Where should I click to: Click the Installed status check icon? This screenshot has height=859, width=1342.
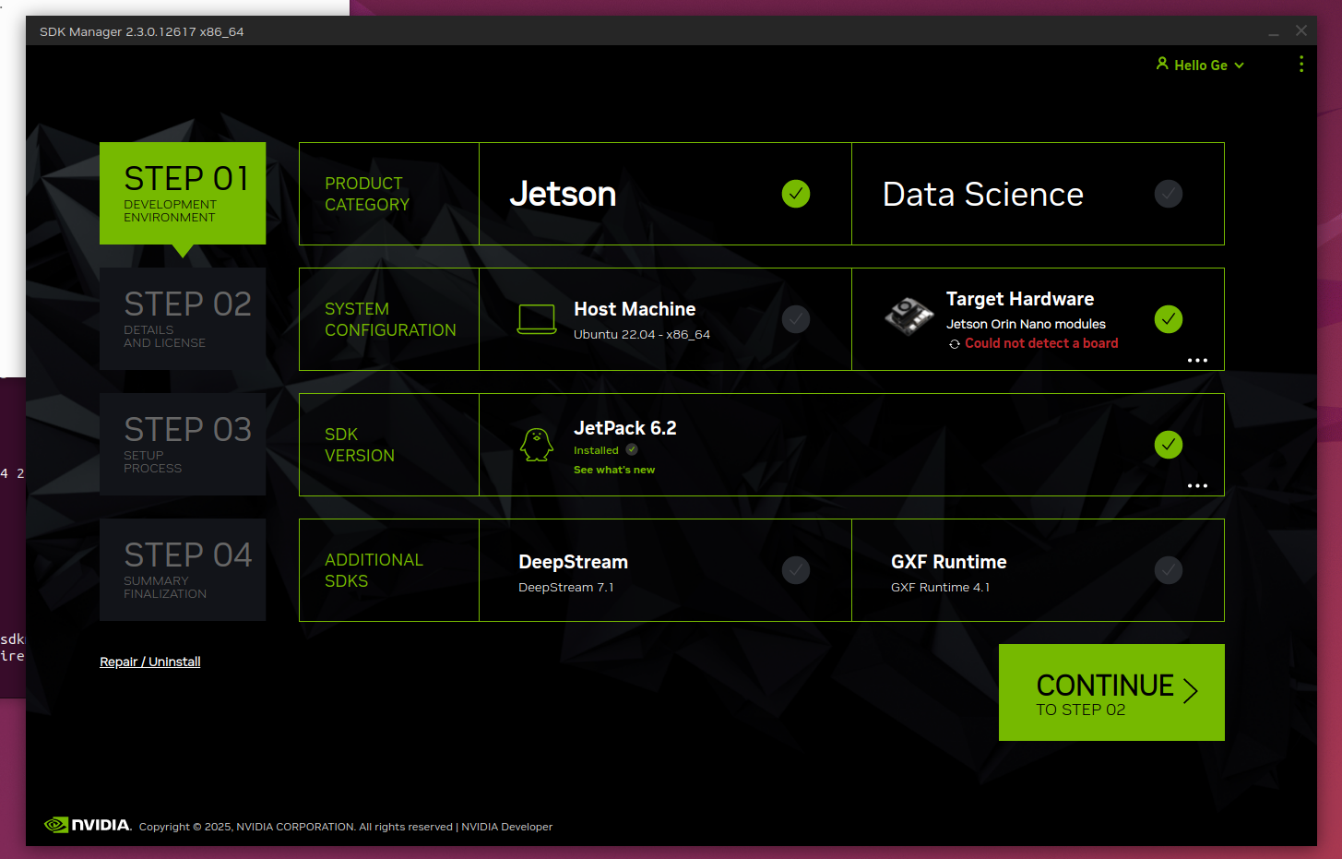click(x=632, y=449)
